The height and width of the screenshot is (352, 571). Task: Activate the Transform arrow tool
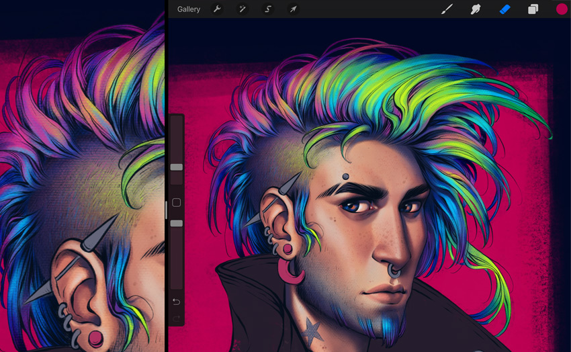tap(293, 9)
